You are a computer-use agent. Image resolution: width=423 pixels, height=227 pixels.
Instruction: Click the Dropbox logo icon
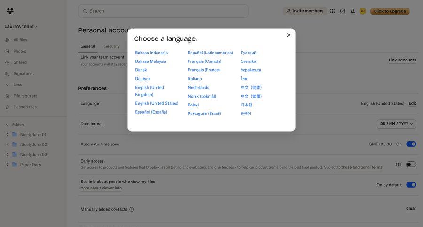(x=10, y=11)
